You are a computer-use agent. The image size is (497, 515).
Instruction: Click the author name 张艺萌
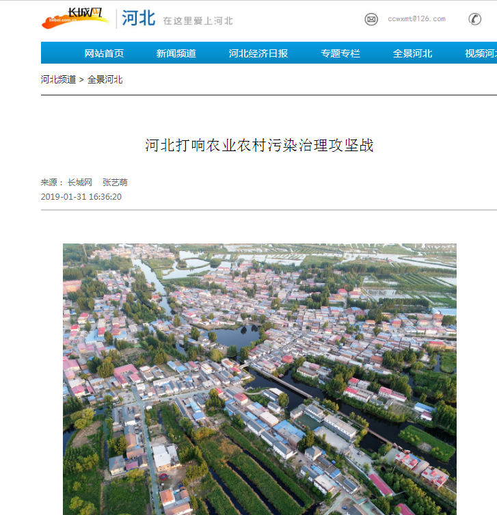(115, 183)
